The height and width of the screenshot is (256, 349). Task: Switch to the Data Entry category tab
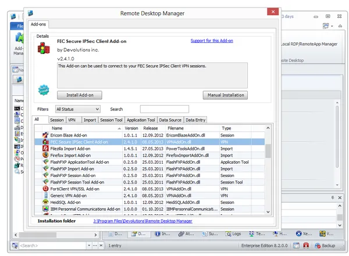pos(195,120)
